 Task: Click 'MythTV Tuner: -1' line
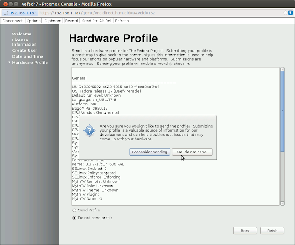coord(87,199)
